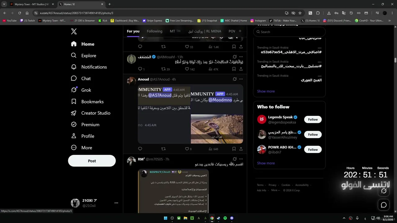This screenshot has width=397, height=223.
Task: Open more options on AlMosahf post
Action: point(241,57)
